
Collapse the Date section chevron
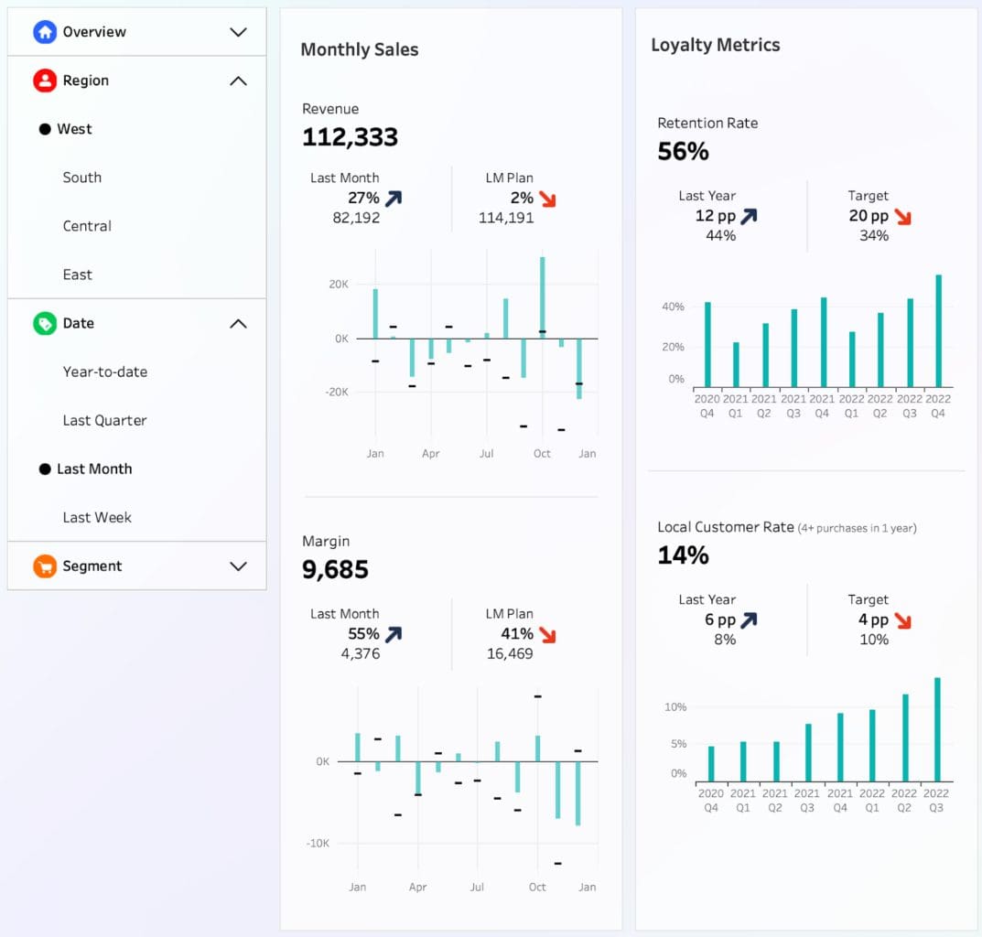coord(238,323)
